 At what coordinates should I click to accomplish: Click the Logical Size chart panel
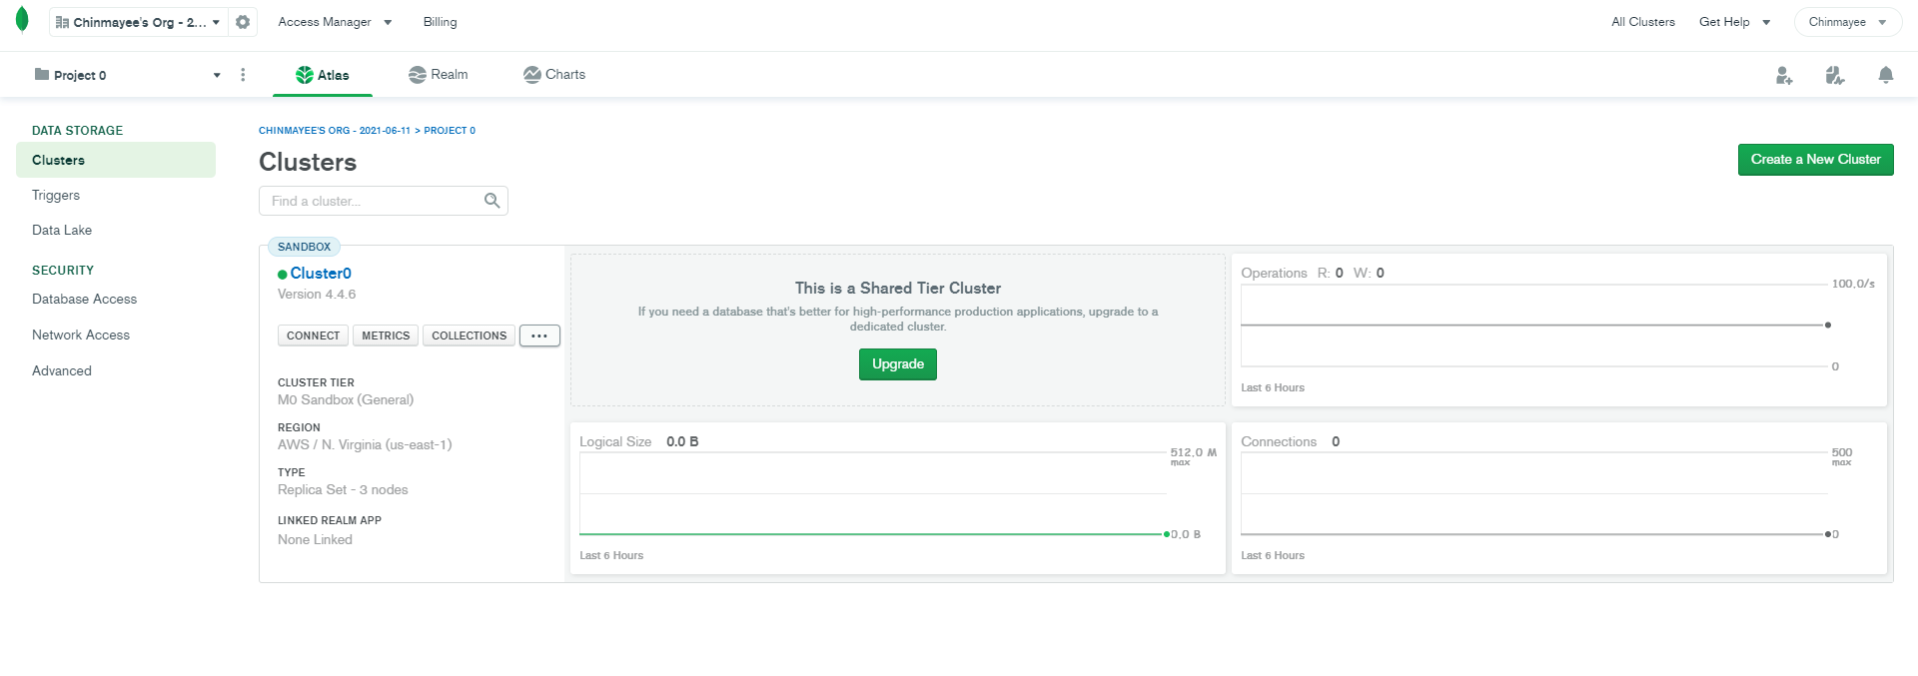[897, 498]
